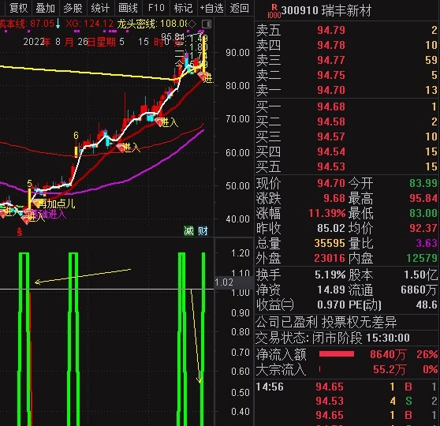The height and width of the screenshot is (426, 440).
Task: Click 交易状态 闭市阶段 status line
Action: click(333, 338)
